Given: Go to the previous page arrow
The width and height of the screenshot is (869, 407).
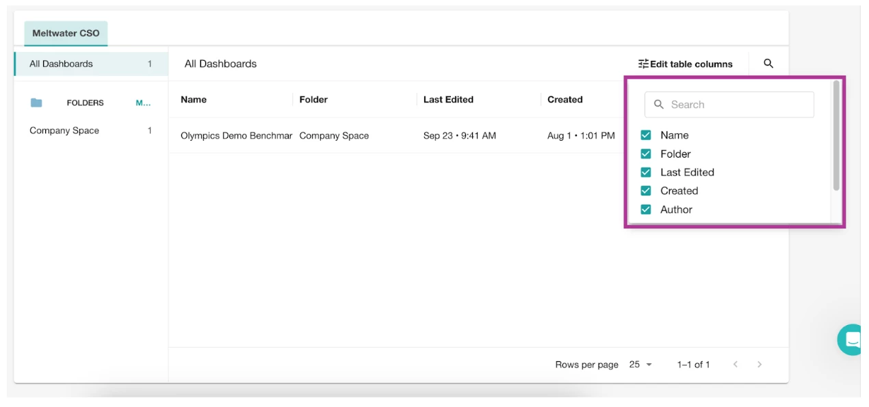Looking at the screenshot, I should [x=736, y=365].
